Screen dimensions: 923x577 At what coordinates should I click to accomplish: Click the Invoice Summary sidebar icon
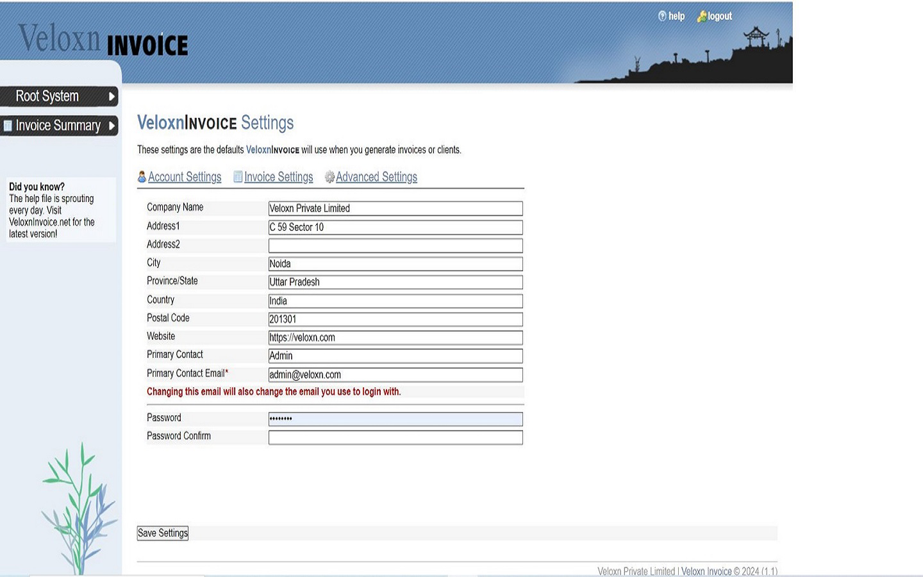click(x=8, y=126)
